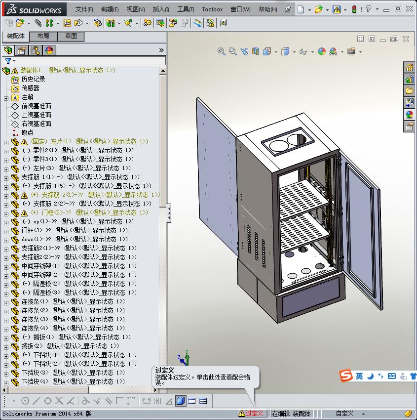Click the Apply Scene icon in view toolbar

click(333, 51)
